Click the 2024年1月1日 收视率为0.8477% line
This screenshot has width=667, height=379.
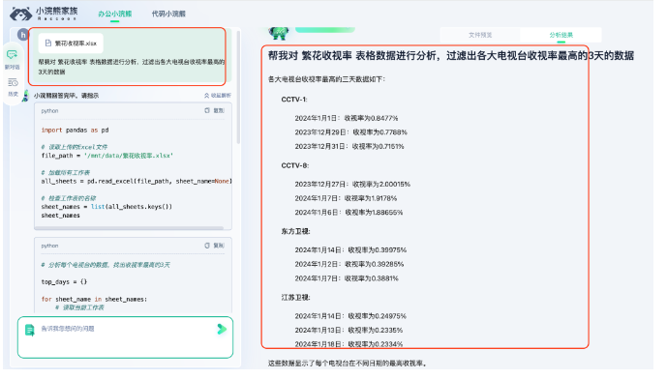tap(347, 118)
